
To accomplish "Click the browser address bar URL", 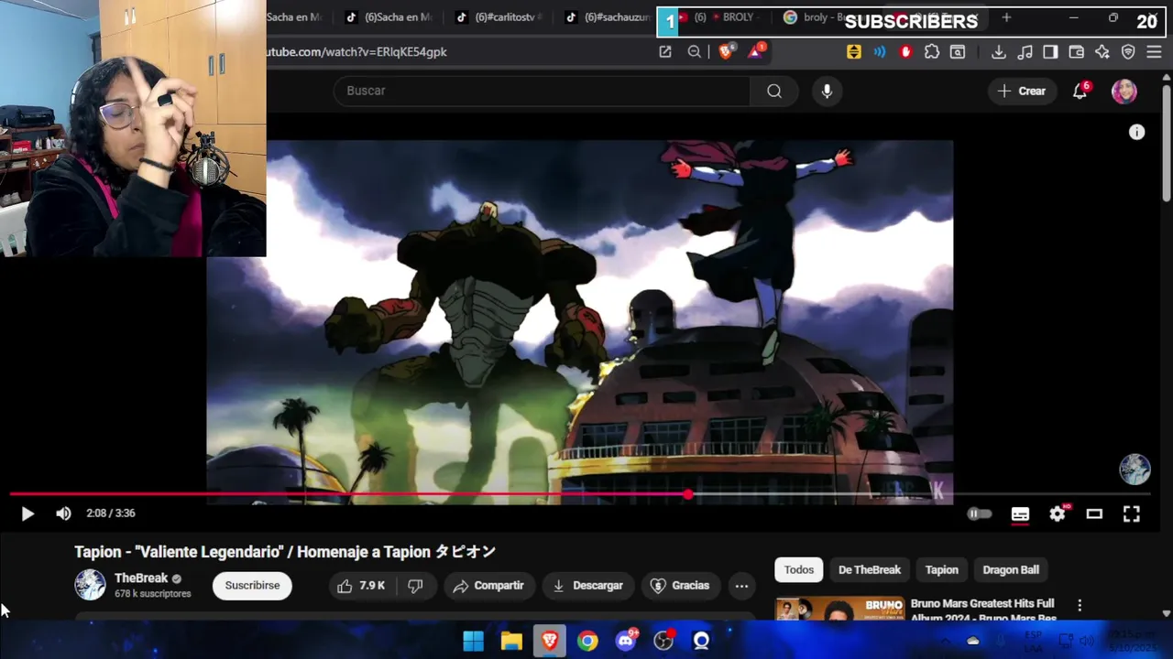I will point(356,52).
